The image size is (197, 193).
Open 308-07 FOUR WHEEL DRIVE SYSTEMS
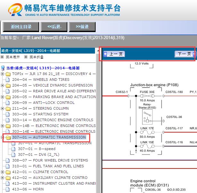pos(50,161)
